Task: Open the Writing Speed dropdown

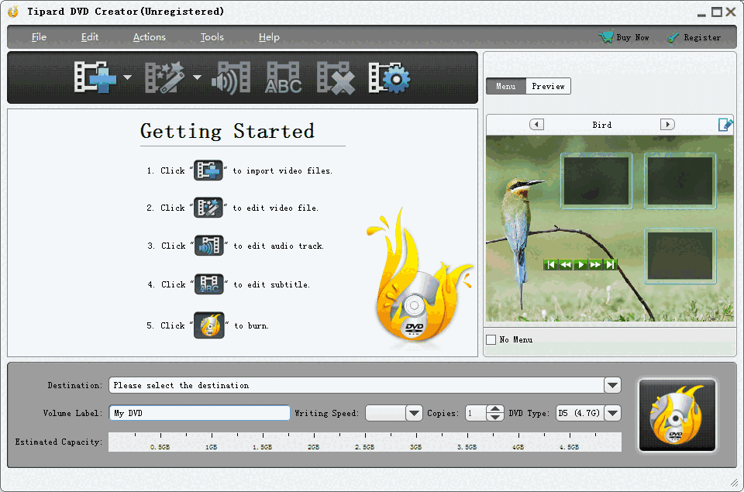Action: (413, 413)
